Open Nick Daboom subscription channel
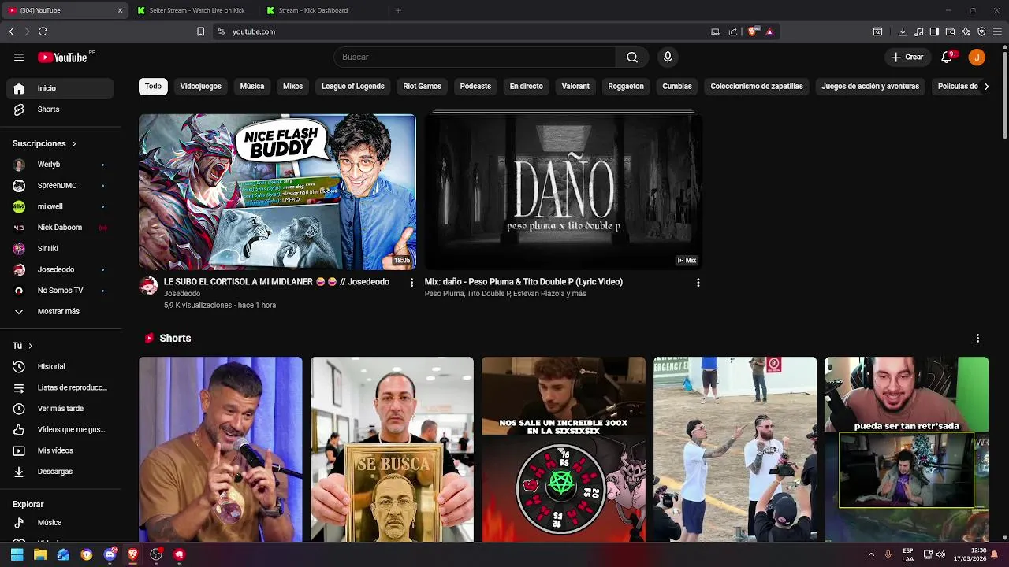Viewport: 1009px width, 567px height. pyautogui.click(x=60, y=228)
